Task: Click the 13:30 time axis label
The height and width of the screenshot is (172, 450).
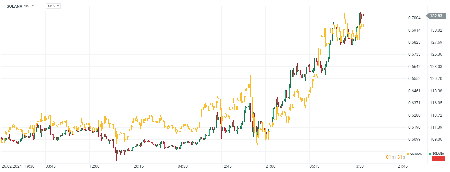Action: pyautogui.click(x=359, y=166)
